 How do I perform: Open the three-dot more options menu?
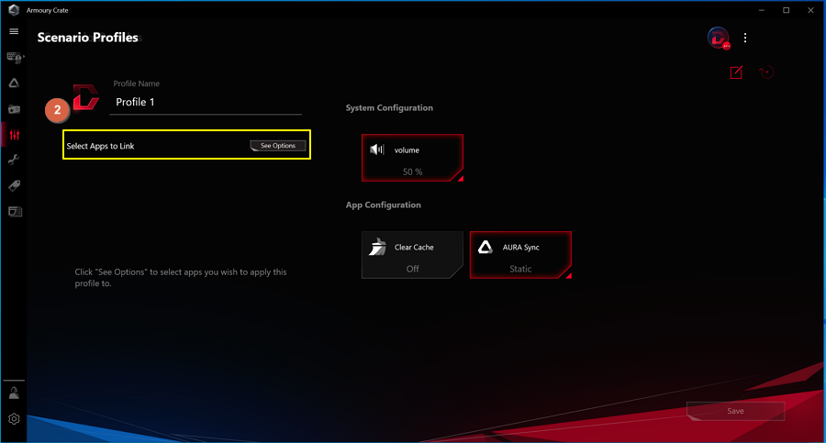(x=745, y=38)
